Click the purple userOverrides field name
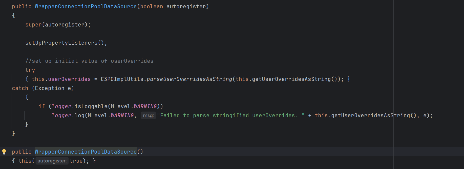Image resolution: width=464 pixels, height=169 pixels. point(69,79)
